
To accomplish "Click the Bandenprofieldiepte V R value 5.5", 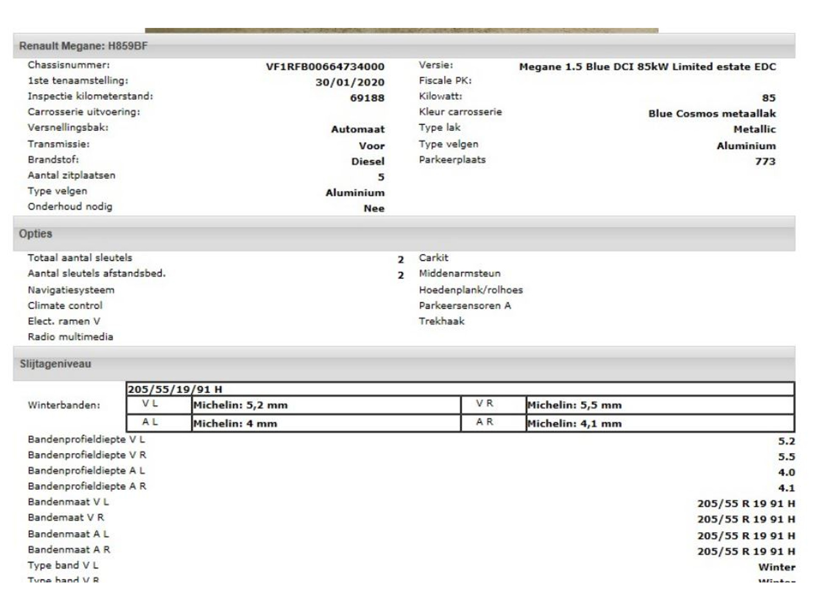I will [x=786, y=457].
